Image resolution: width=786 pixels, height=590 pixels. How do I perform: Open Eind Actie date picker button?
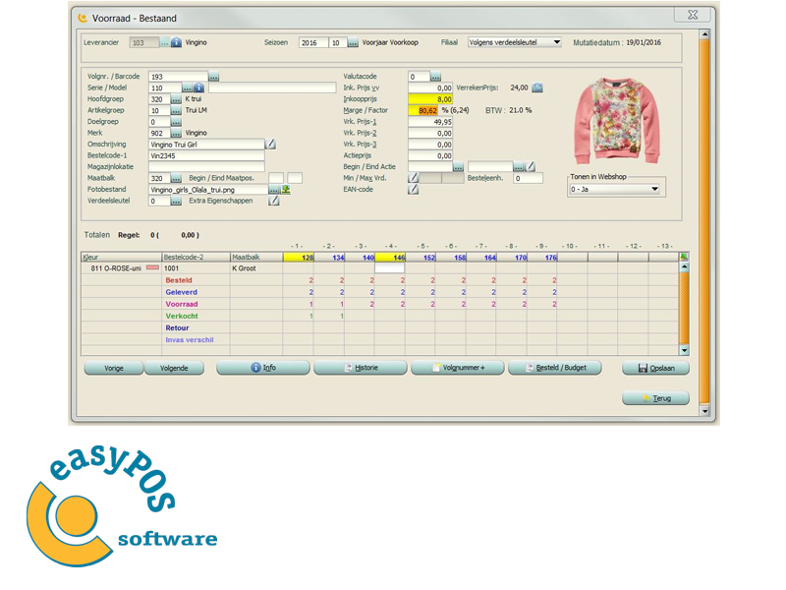(519, 167)
